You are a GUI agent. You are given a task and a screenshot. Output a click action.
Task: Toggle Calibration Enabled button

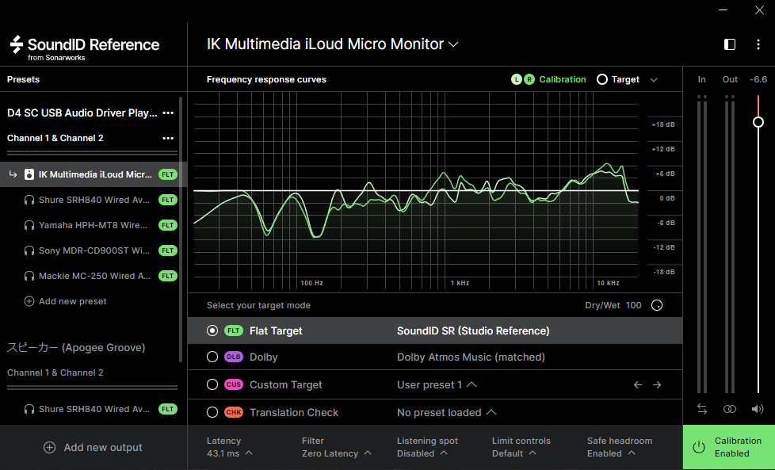click(x=729, y=447)
